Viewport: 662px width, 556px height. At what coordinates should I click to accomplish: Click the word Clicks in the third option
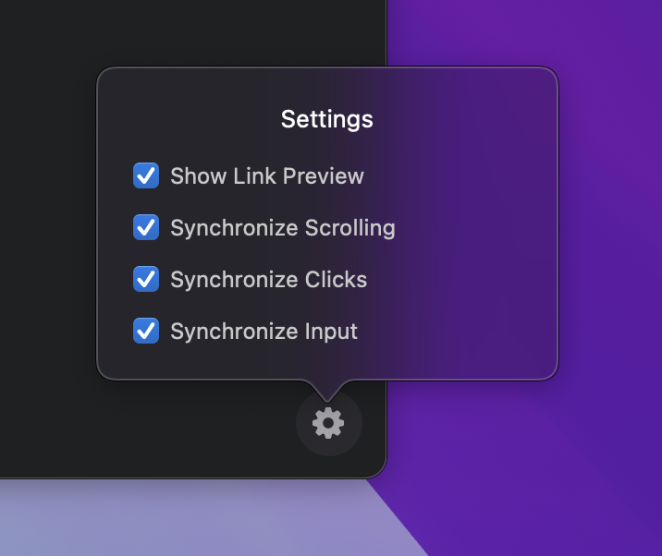pyautogui.click(x=336, y=280)
